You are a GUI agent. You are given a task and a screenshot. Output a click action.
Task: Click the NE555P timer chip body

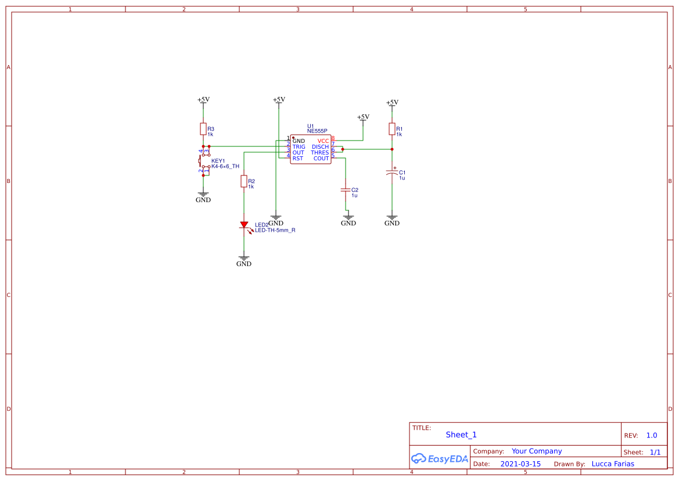pyautogui.click(x=311, y=150)
